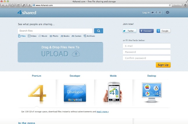Click the Mobile phone in hand image
Image resolution: width=188 pixels, height=124 pixels.
pyautogui.click(x=113, y=92)
